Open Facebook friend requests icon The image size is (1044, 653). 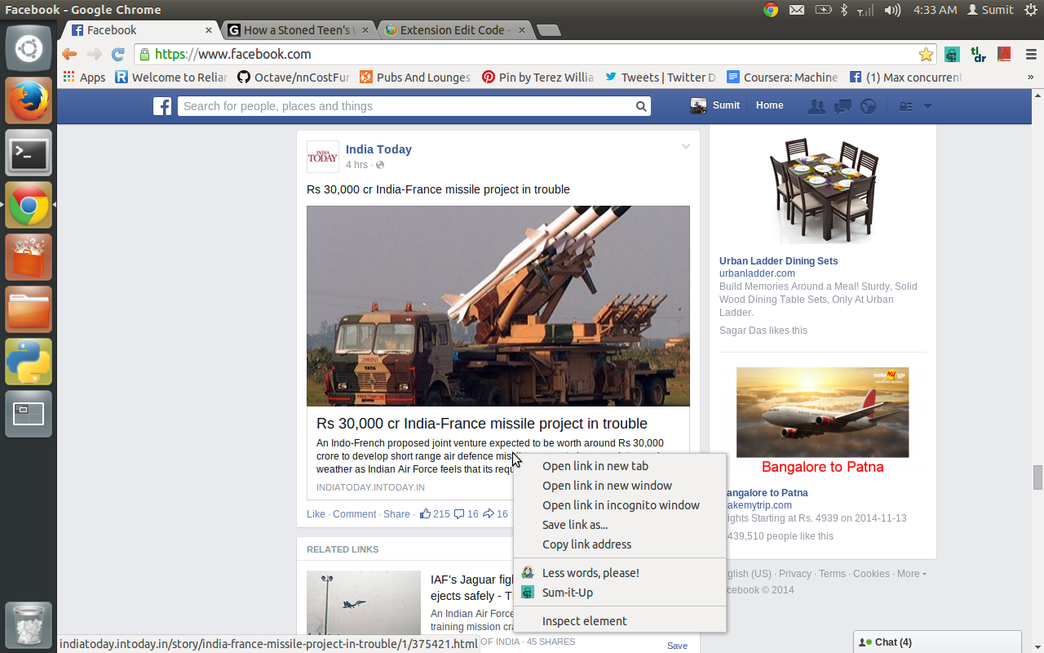pyautogui.click(x=816, y=106)
